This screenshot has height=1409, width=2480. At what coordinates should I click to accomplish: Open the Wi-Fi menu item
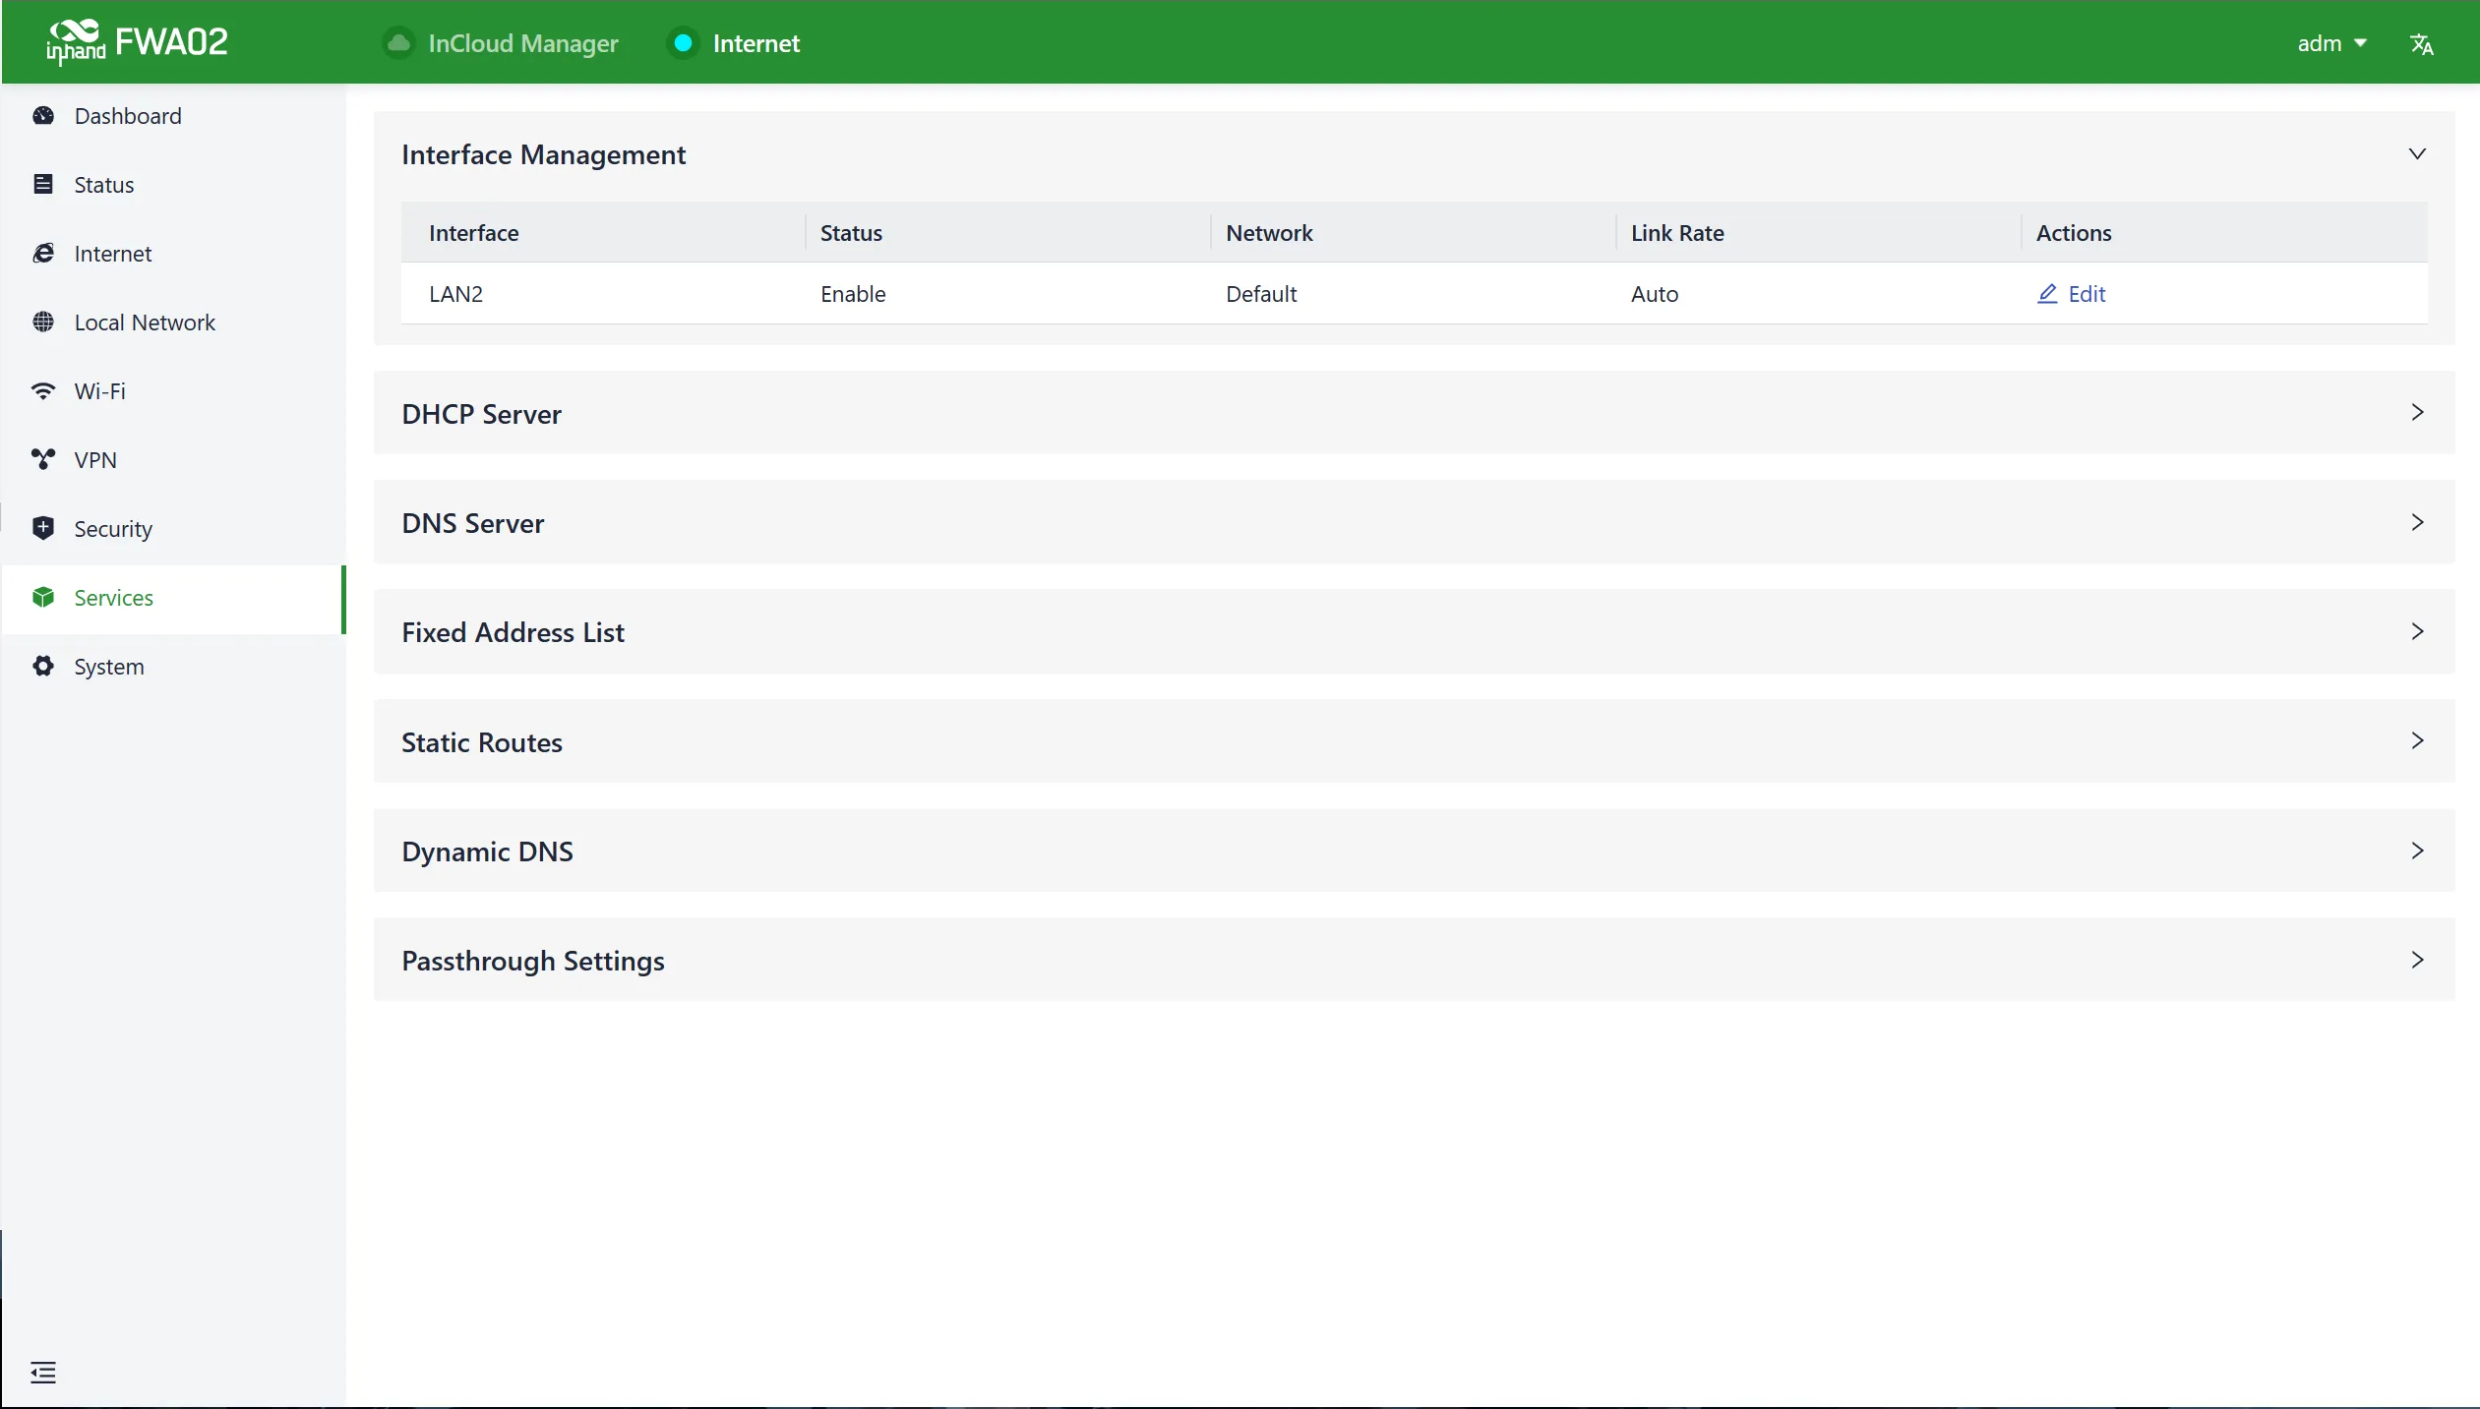[173, 391]
